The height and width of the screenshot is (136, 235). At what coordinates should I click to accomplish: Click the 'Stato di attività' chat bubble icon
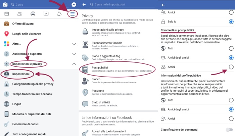click(85, 104)
